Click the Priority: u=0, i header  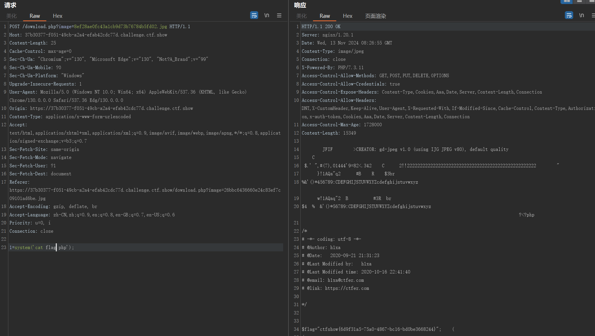30,223
